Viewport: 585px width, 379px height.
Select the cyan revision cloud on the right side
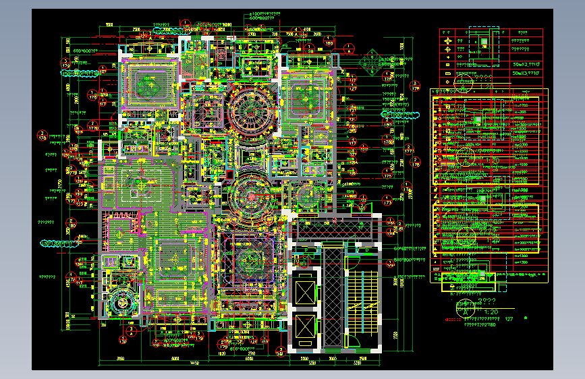(400, 115)
